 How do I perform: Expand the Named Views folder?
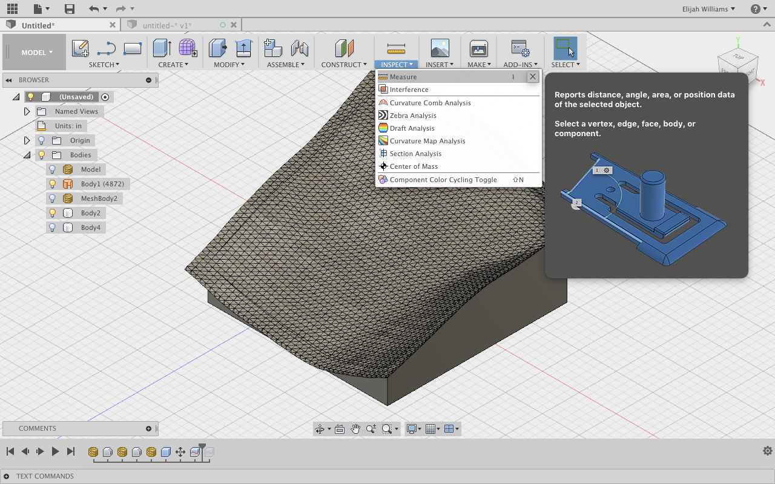(26, 111)
